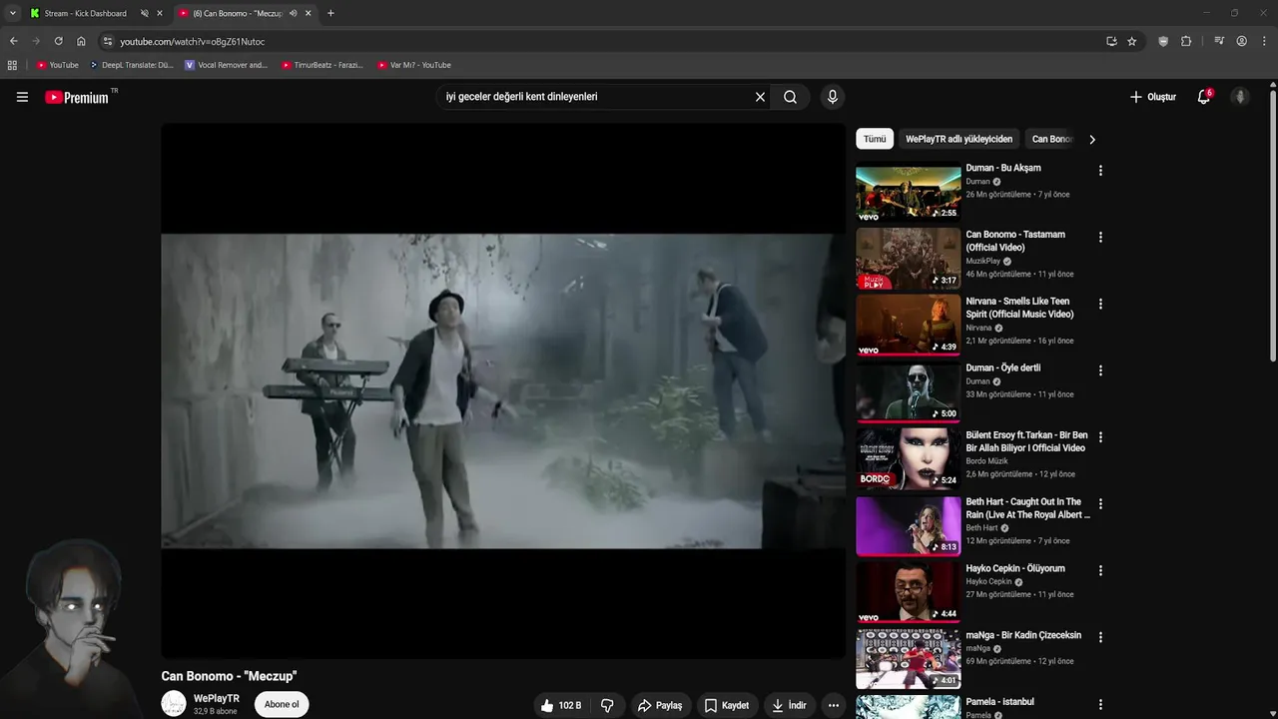Play Duman - Bu Akşam thumbnail
This screenshot has height=719, width=1278.
[908, 192]
